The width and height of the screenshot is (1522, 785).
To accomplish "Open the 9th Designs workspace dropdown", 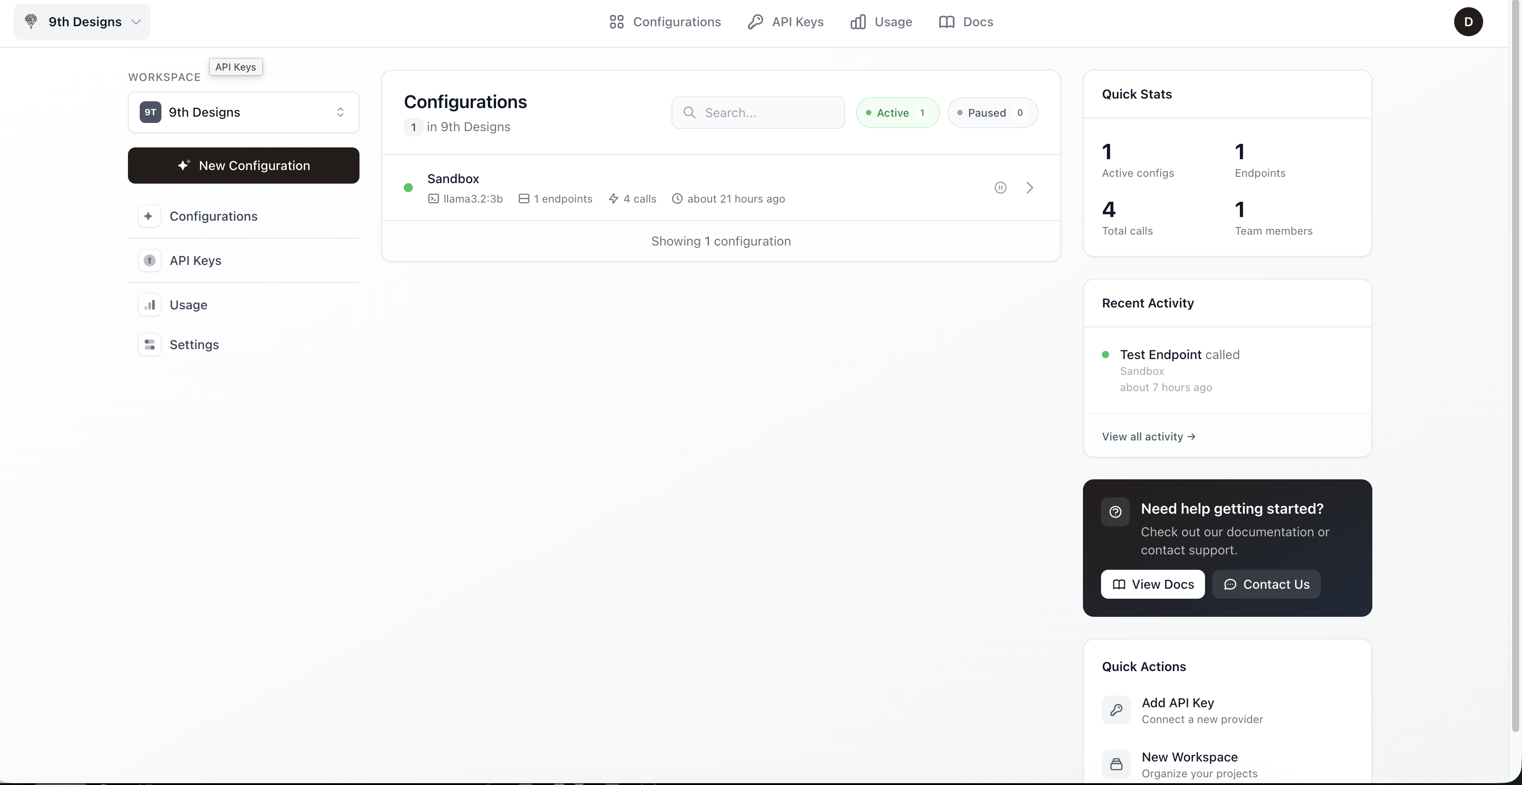I will click(x=81, y=22).
